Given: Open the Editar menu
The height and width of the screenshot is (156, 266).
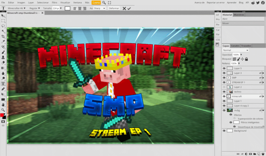Looking at the screenshot, I should click(11, 3).
